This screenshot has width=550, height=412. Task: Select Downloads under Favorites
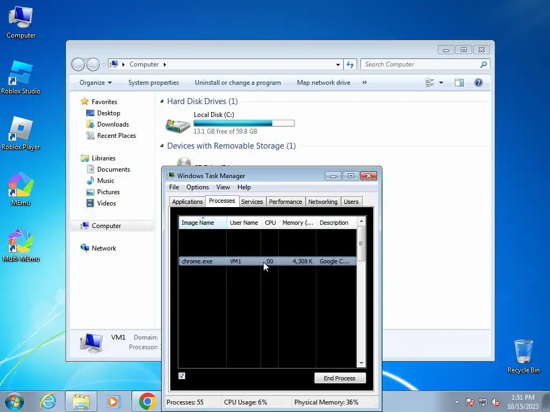[113, 124]
